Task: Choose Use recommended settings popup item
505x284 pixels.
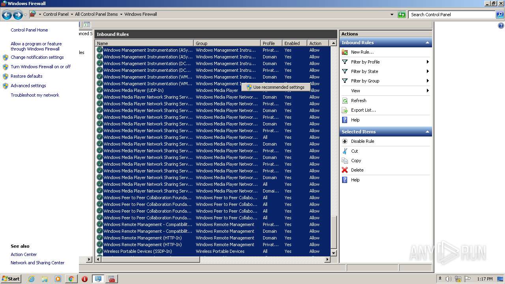Action: point(275,87)
